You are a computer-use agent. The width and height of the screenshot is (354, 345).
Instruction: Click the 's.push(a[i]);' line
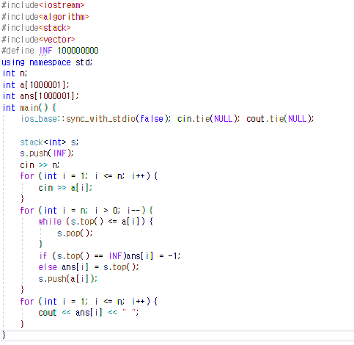(x=67, y=278)
